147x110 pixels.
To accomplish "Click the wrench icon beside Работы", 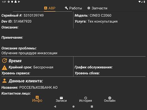I will 66,8.
